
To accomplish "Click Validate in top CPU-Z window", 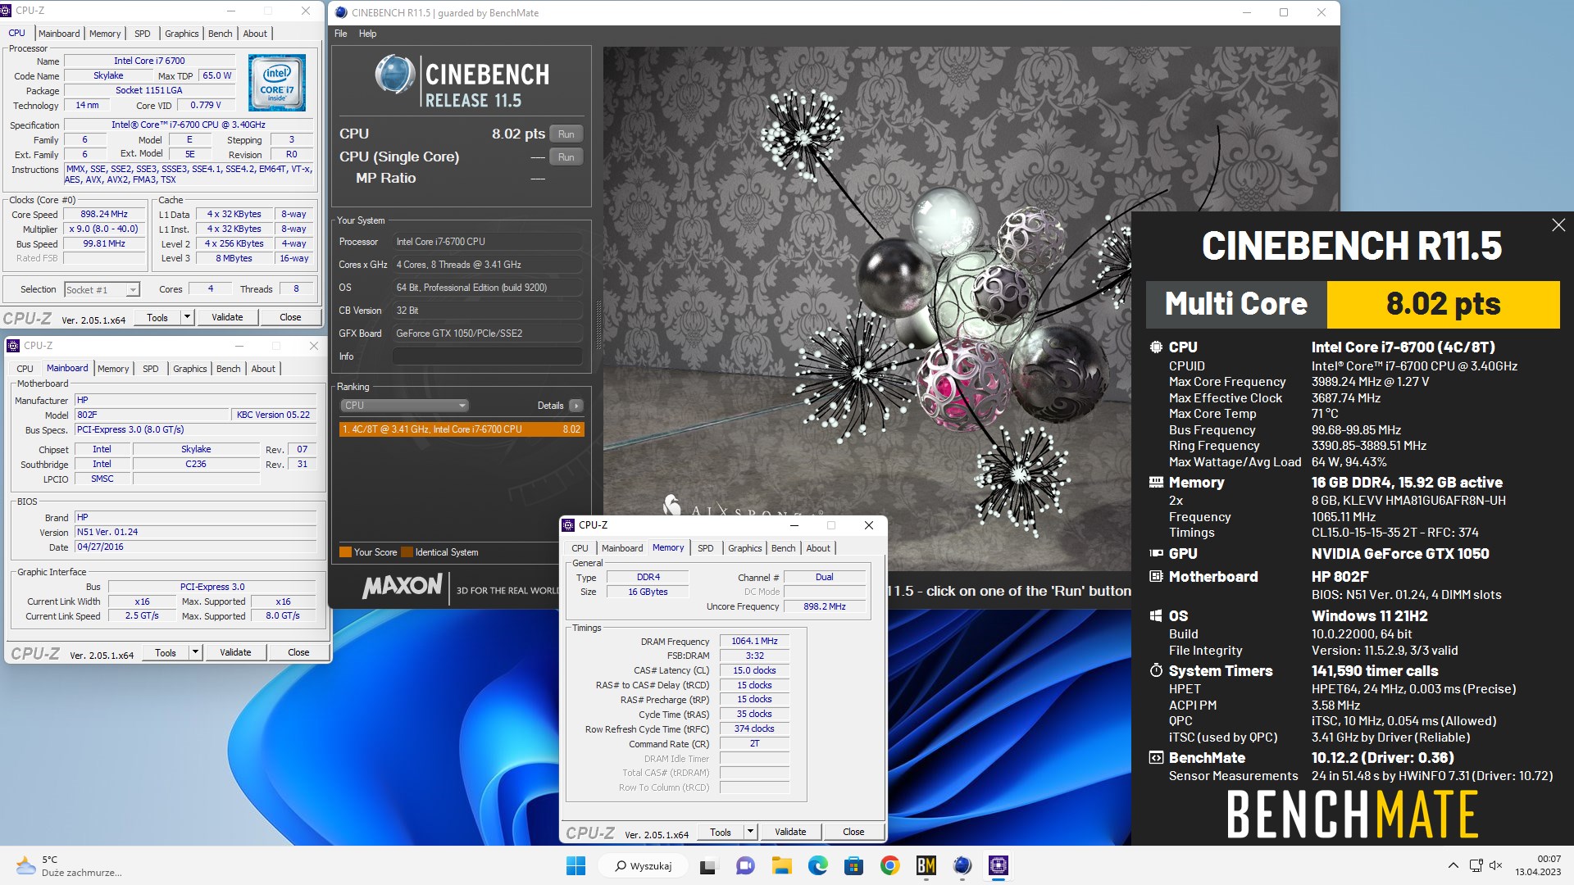I will click(x=227, y=317).
